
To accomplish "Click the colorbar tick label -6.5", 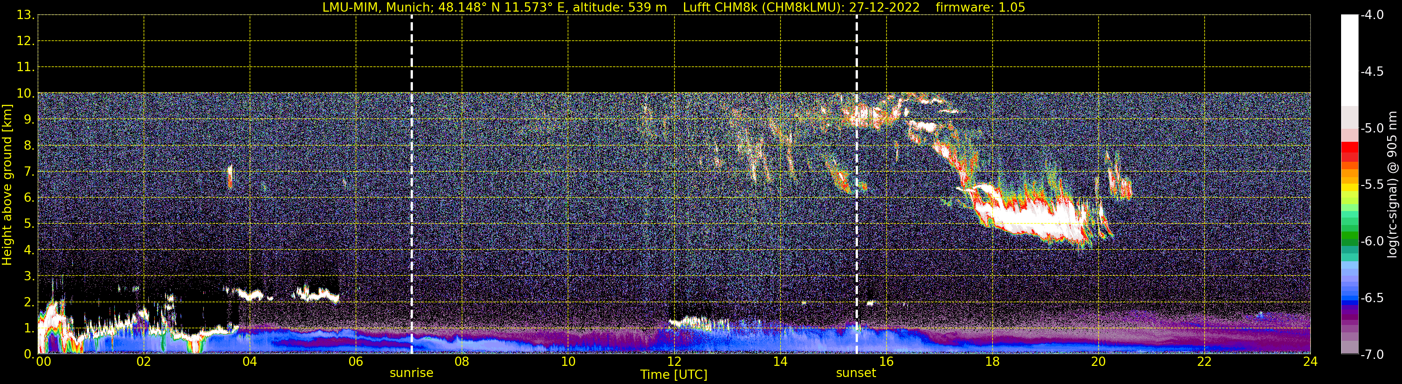I will point(1371,298).
